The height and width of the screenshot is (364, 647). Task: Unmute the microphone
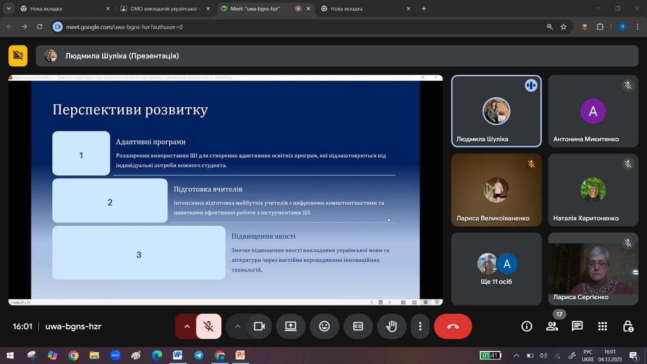tap(208, 326)
